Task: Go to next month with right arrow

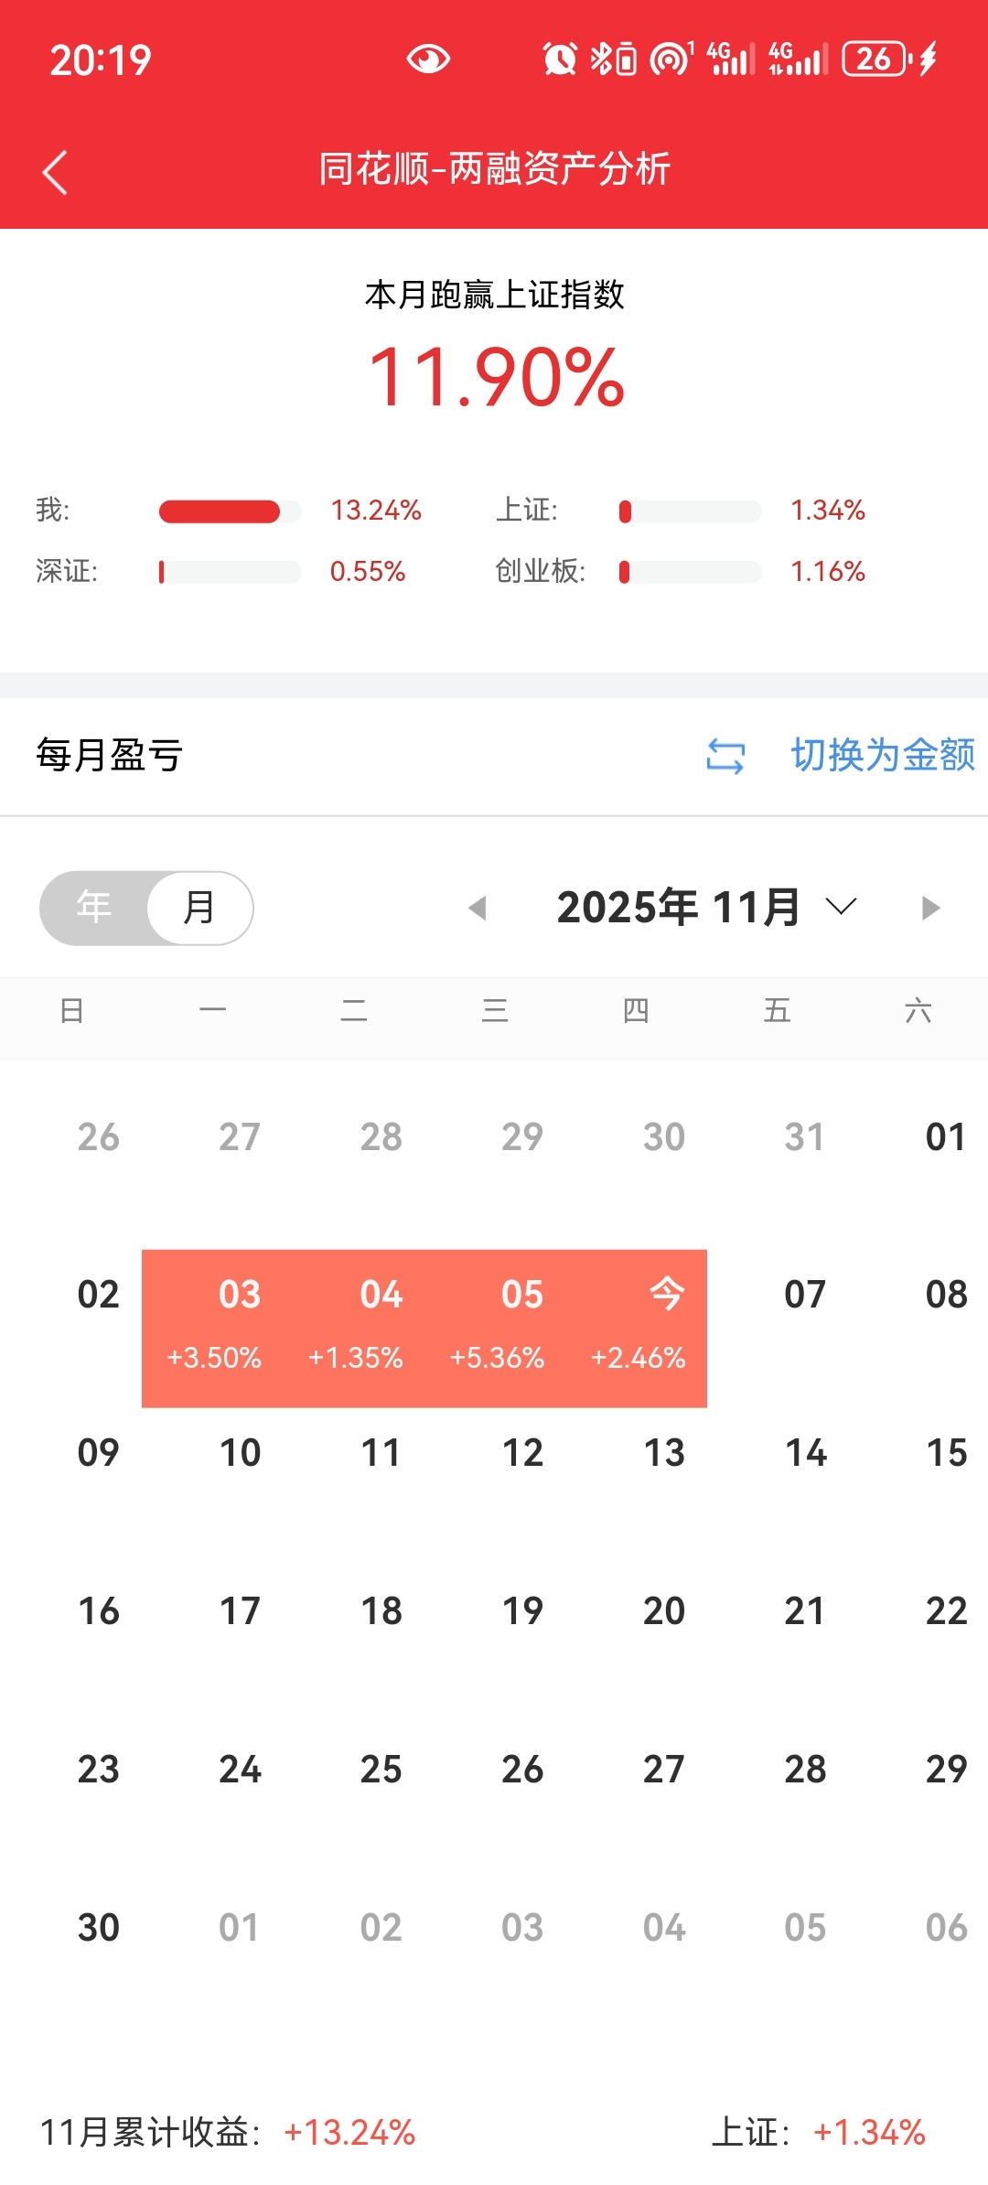Action: [930, 908]
